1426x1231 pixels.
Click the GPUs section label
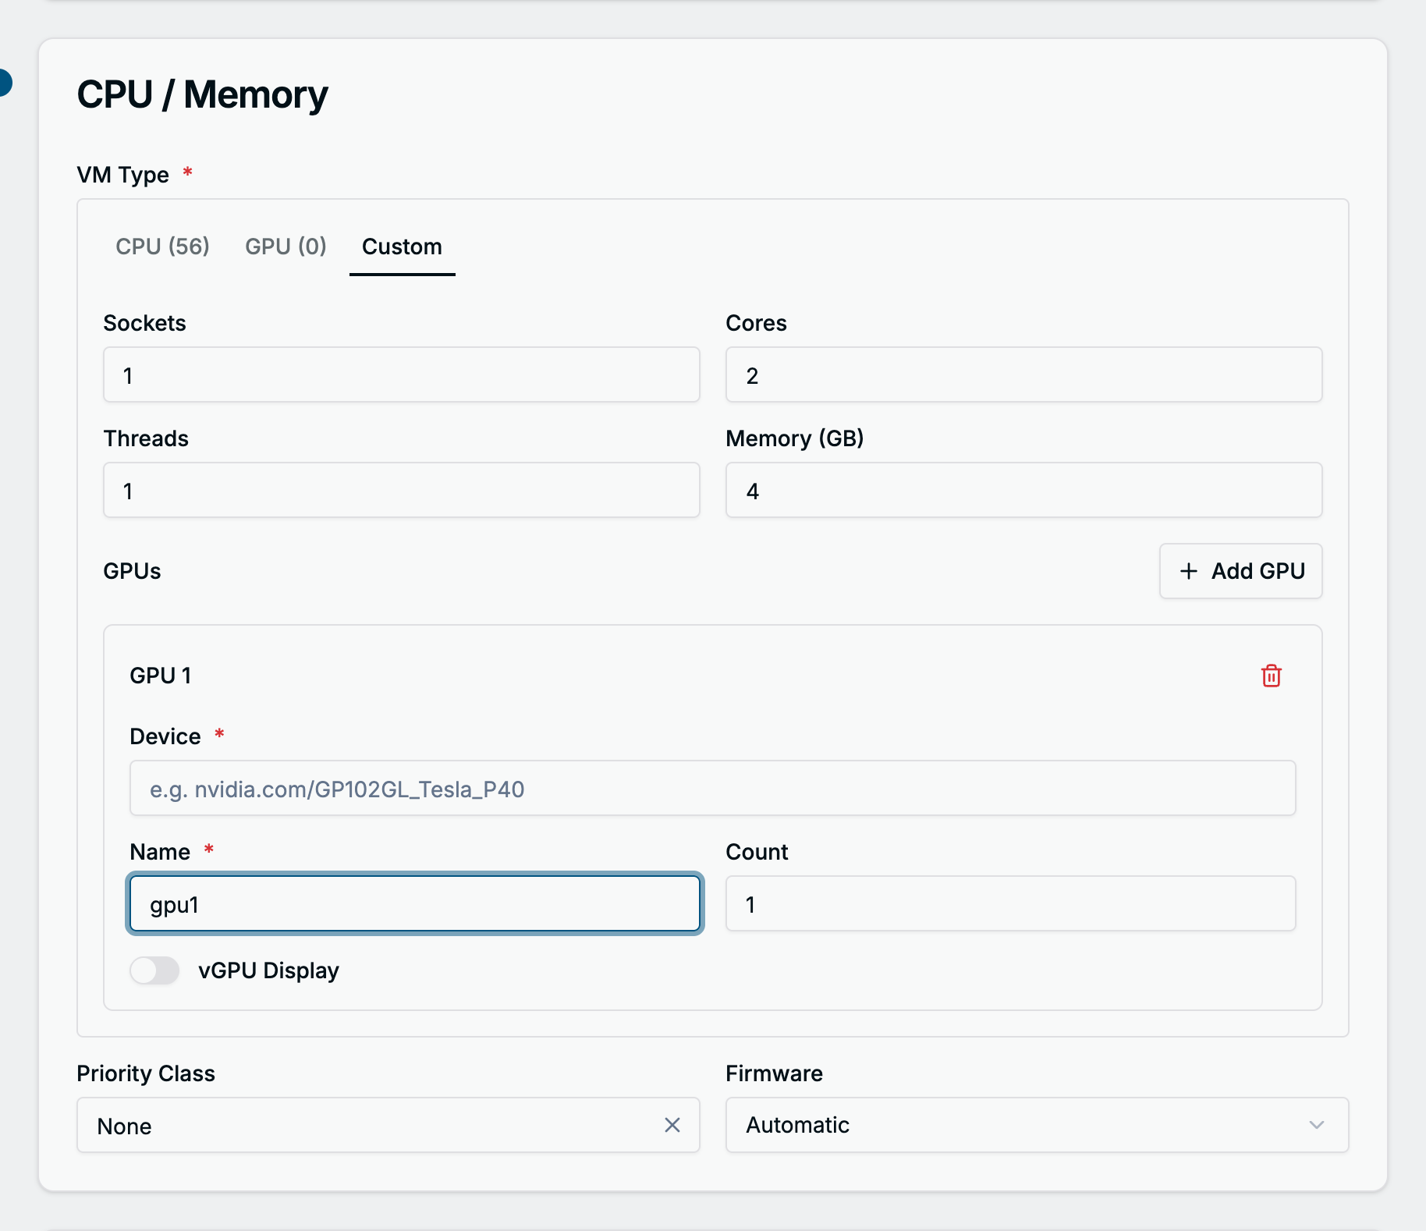[133, 571]
